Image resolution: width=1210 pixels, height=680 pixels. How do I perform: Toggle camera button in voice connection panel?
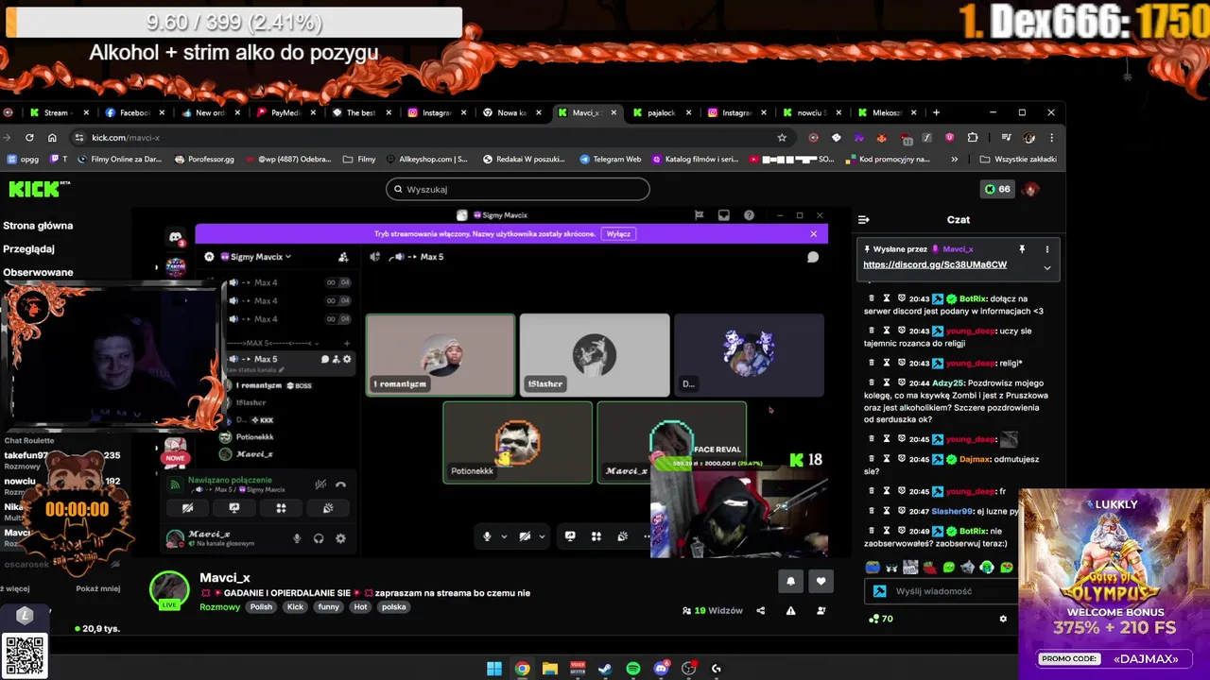pyautogui.click(x=187, y=508)
